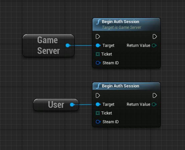Click Ticket array pin on bottom Begin Auth Session
Viewport: 185px width, 150px height.
point(98,113)
